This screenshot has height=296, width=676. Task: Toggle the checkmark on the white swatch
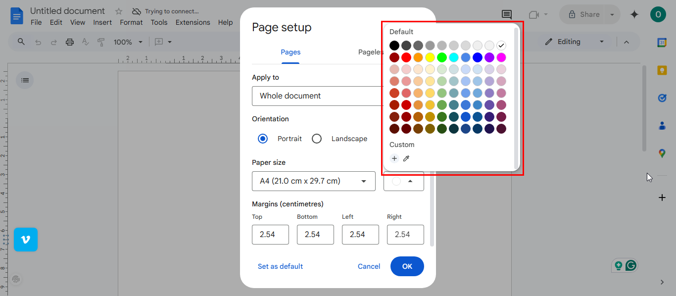(x=501, y=45)
